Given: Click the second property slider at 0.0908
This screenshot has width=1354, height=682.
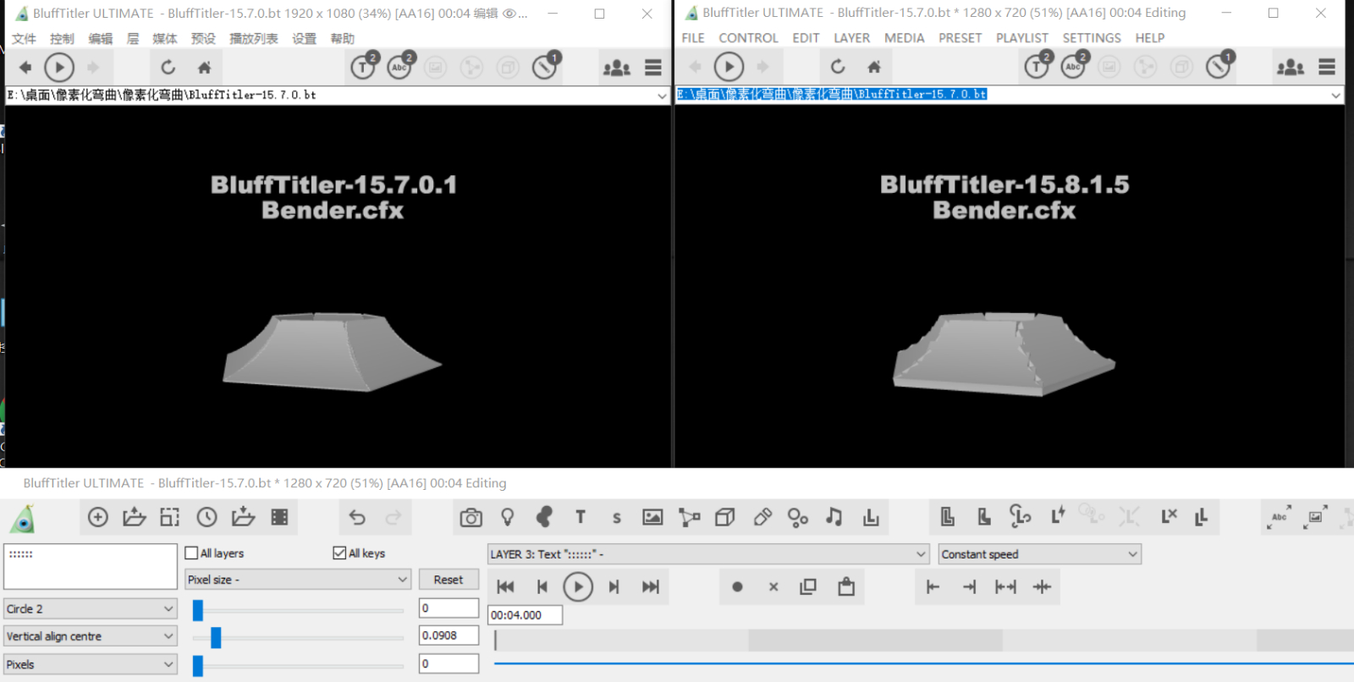Looking at the screenshot, I should click(x=216, y=637).
